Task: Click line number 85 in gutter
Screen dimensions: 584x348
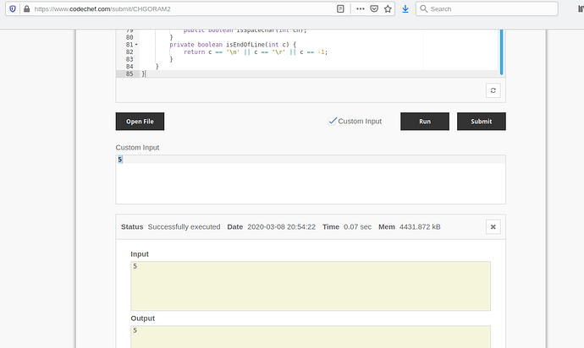Action: coord(129,73)
